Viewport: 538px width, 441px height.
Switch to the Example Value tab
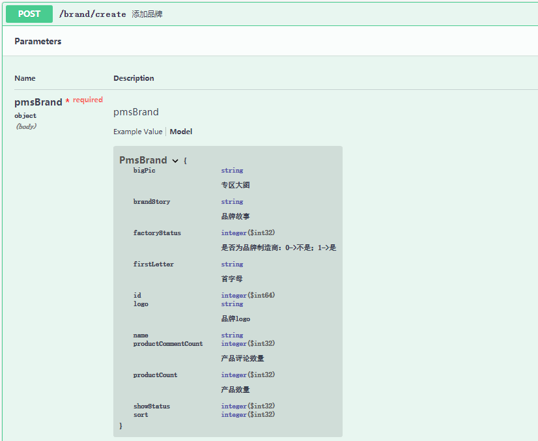137,132
